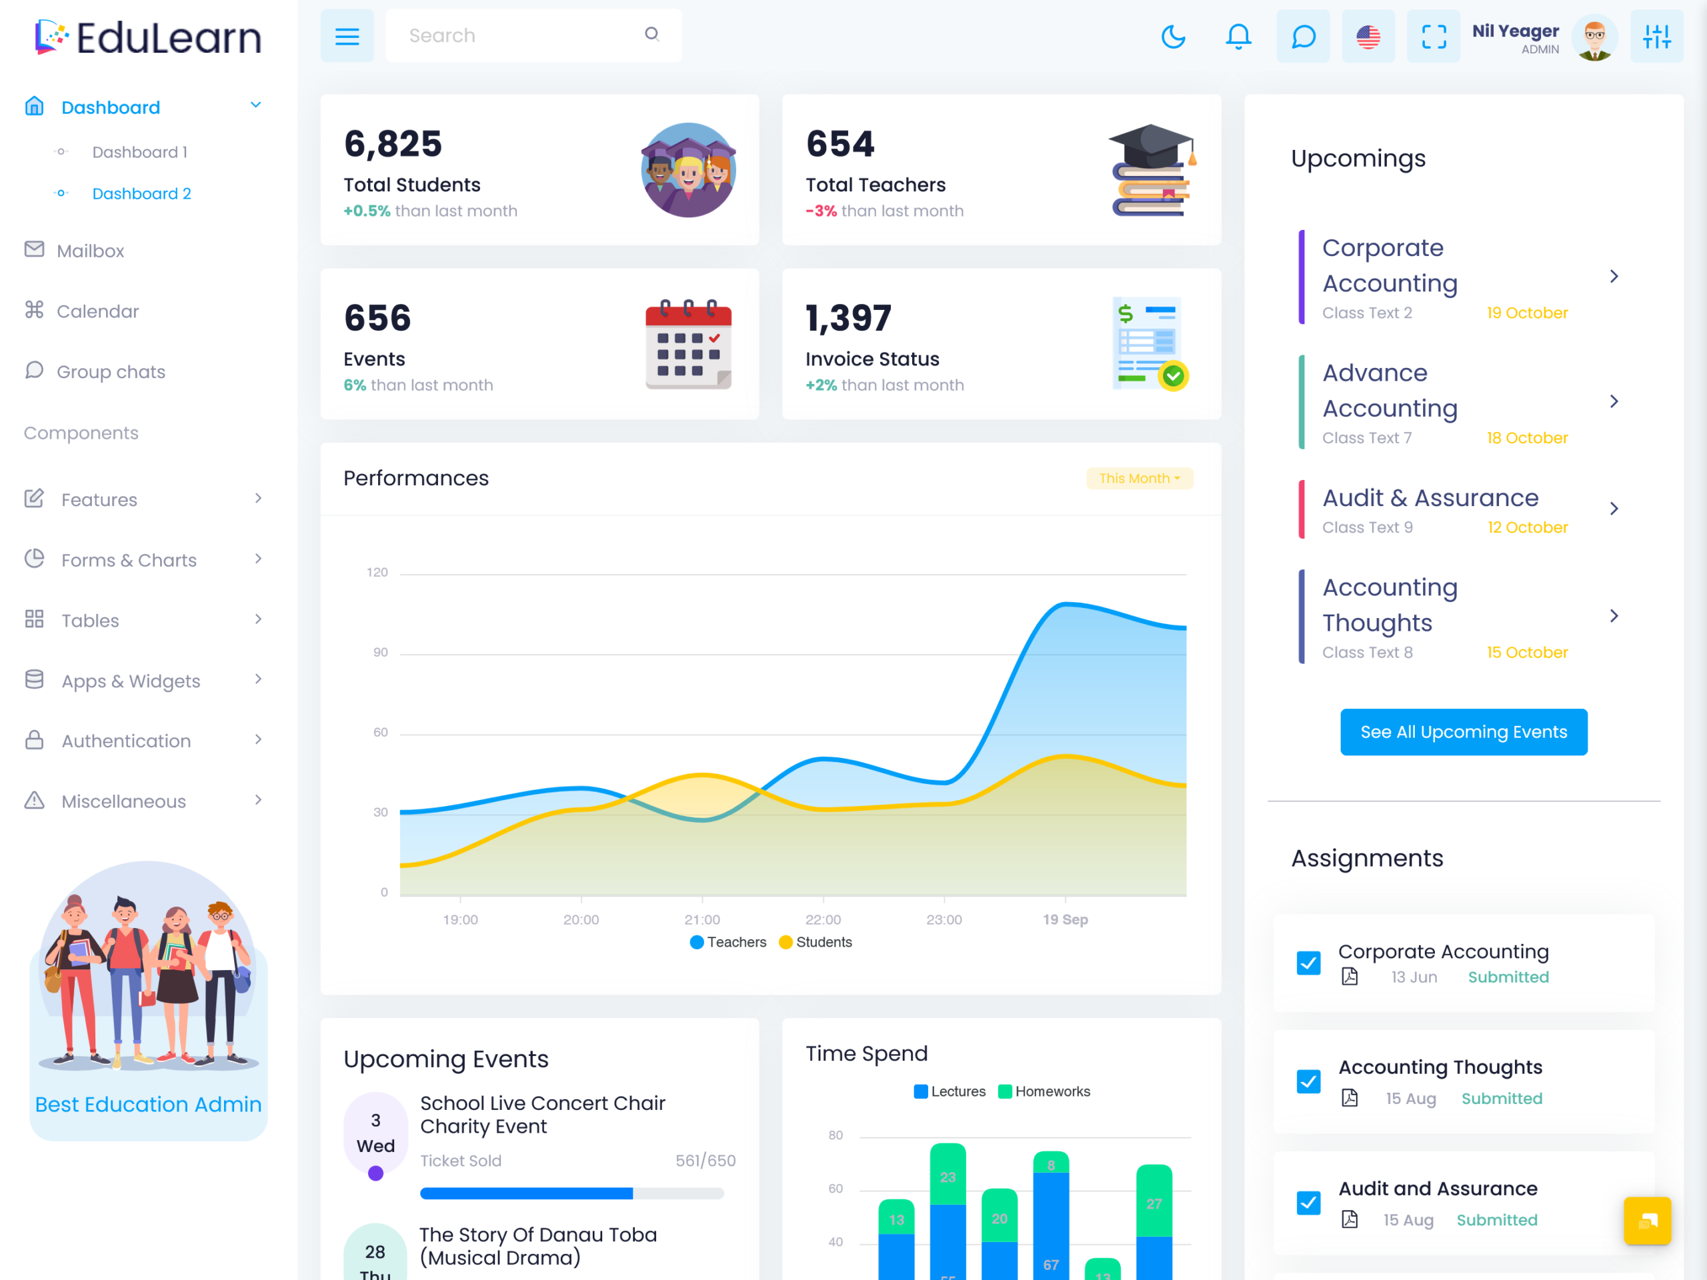Toggle Homeworks series in Time Spend legend
The height and width of the screenshot is (1280, 1707).
click(1044, 1092)
